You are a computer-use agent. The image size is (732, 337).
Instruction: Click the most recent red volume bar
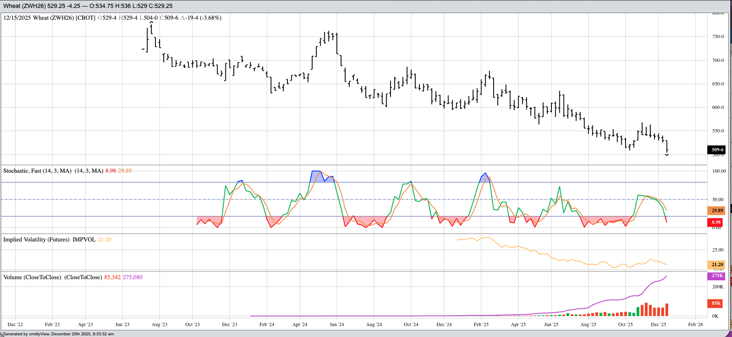tap(667, 310)
